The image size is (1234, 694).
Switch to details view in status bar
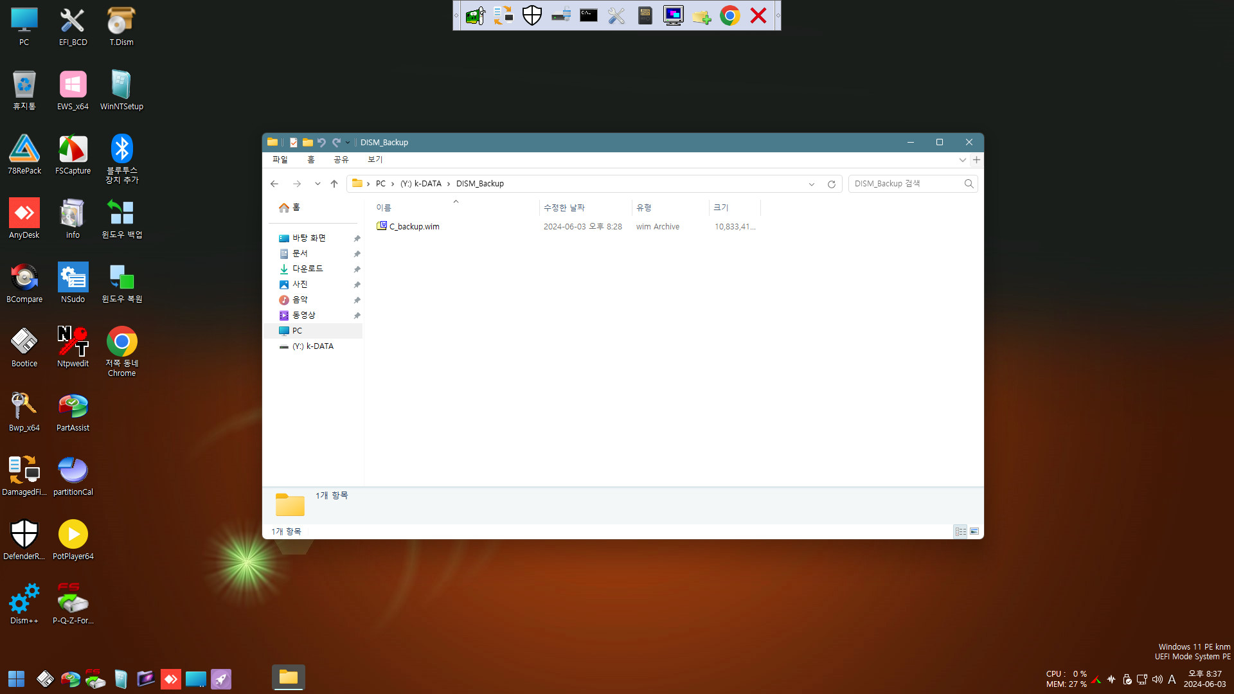pyautogui.click(x=960, y=531)
